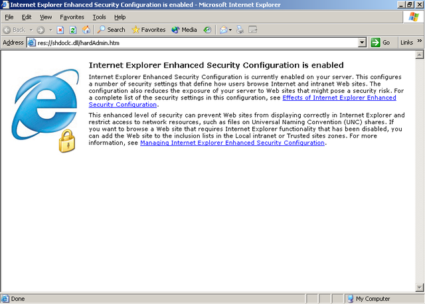The width and height of the screenshot is (425, 304).
Task: Click the scrollbar up arrow
Action: [420, 55]
